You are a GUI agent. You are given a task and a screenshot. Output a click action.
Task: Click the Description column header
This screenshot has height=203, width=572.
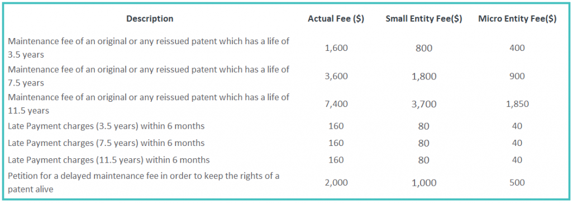tap(150, 18)
